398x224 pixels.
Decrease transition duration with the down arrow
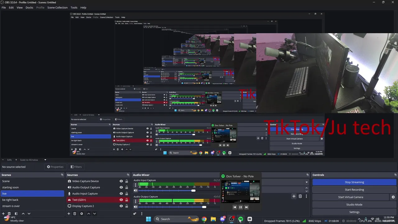pos(307,191)
